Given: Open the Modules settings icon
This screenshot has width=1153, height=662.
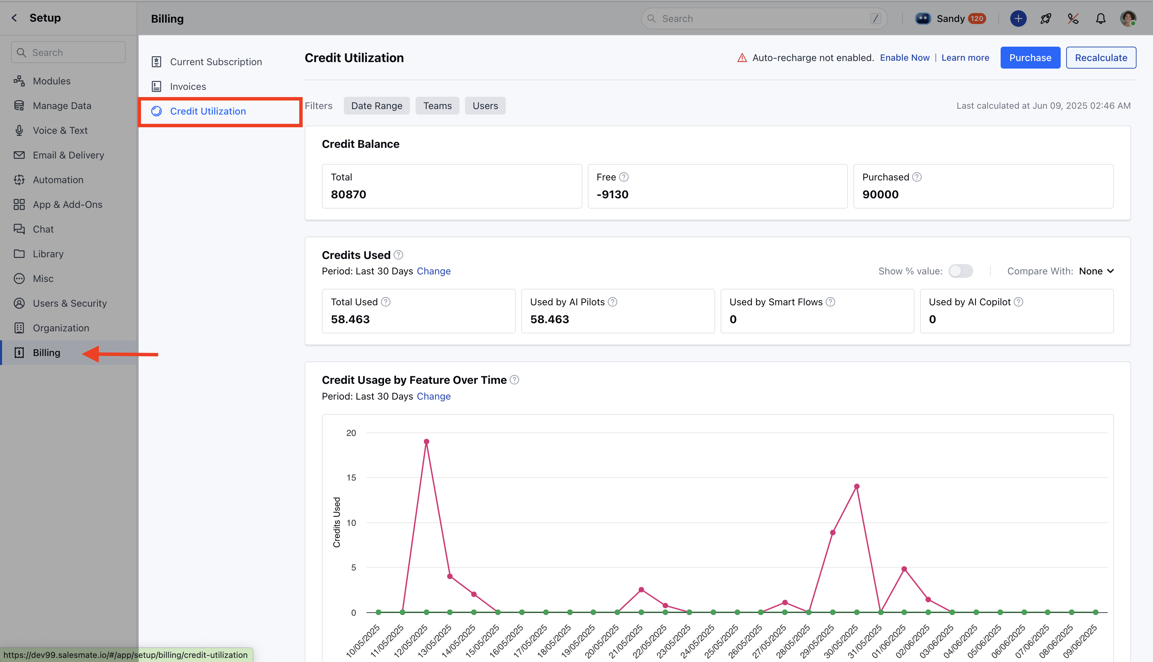Looking at the screenshot, I should [x=19, y=81].
